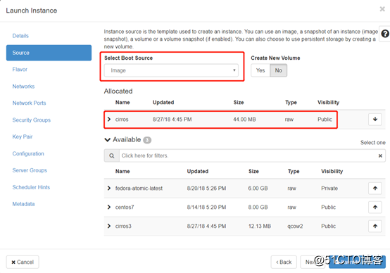The image size is (390, 273).
Task: Expand fedora-atomic-latest row details
Action: coord(109,189)
